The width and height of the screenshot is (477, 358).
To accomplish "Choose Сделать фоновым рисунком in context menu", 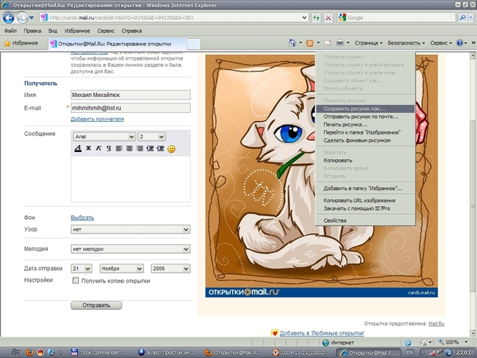I will coord(365,140).
